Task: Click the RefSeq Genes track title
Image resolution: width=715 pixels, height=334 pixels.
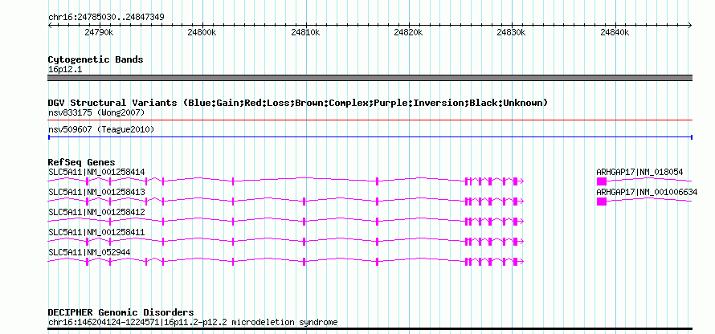Action: tap(81, 162)
